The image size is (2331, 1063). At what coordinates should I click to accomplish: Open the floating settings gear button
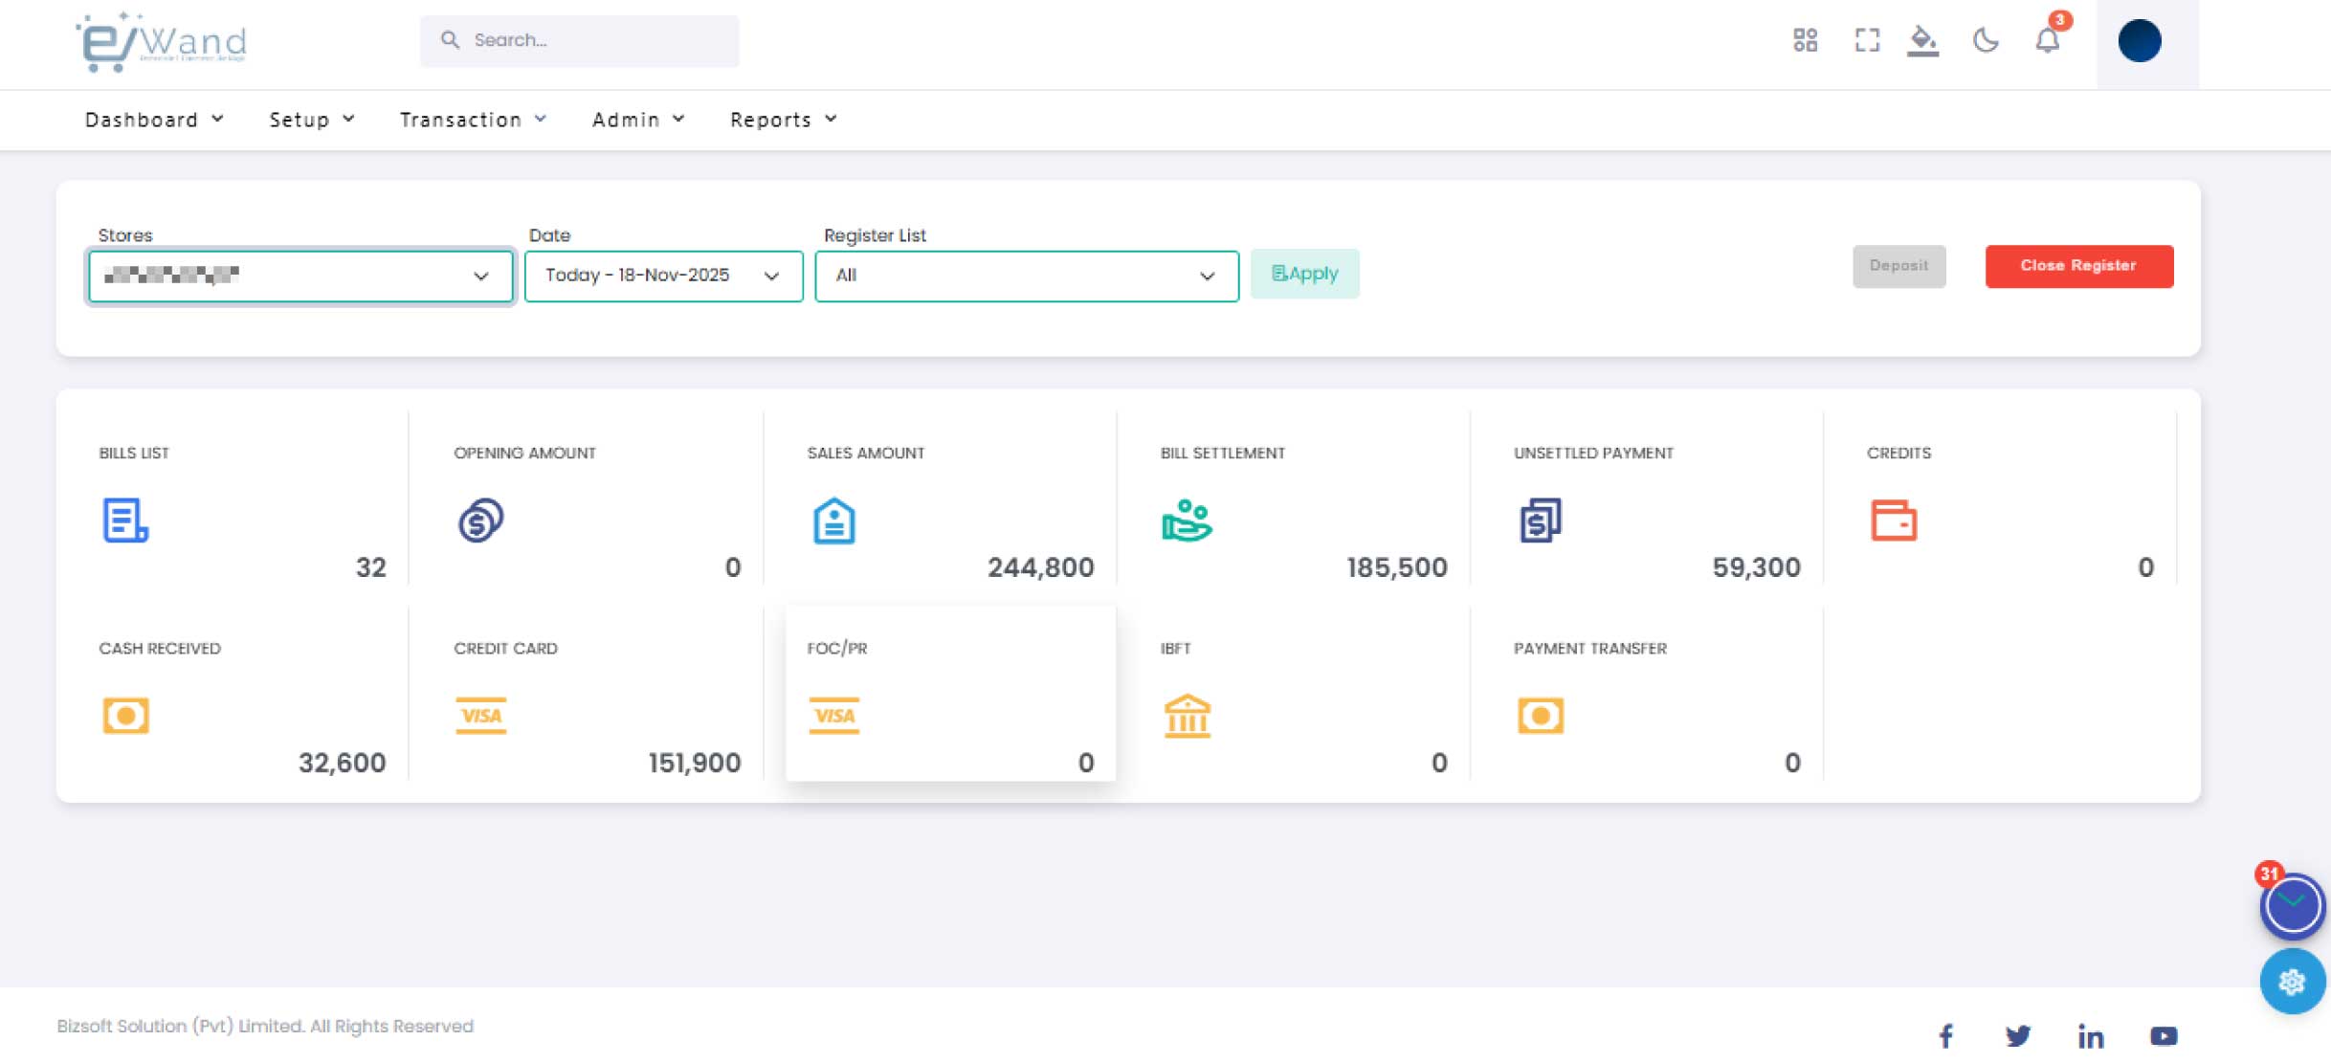click(2292, 982)
